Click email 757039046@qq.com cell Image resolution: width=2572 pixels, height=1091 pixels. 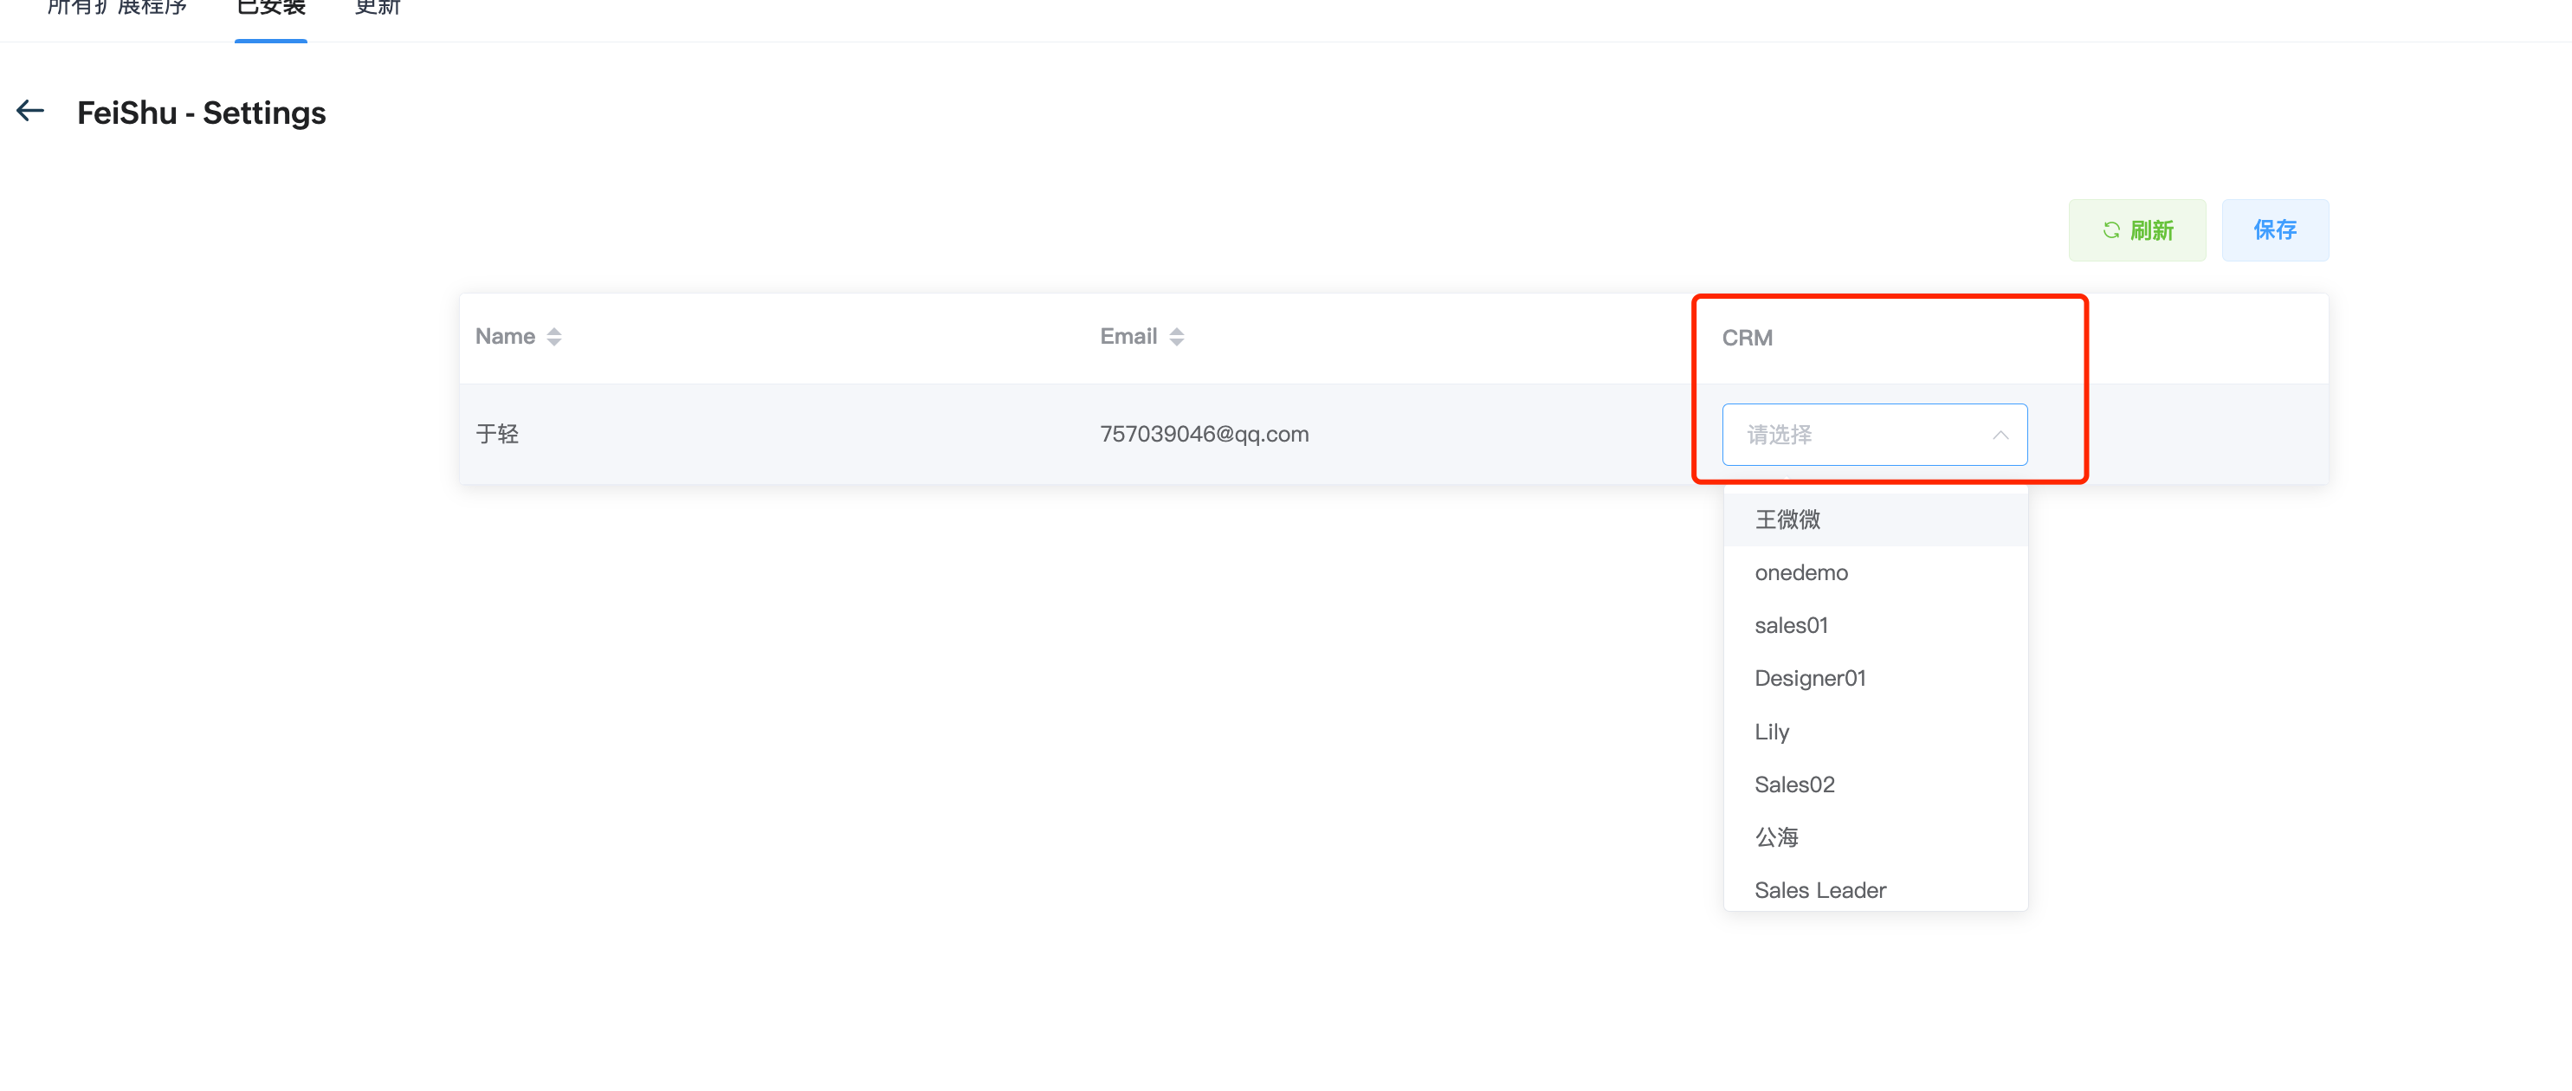tap(1203, 434)
